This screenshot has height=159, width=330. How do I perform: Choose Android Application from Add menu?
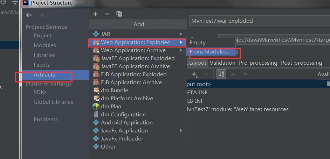pos(127,123)
